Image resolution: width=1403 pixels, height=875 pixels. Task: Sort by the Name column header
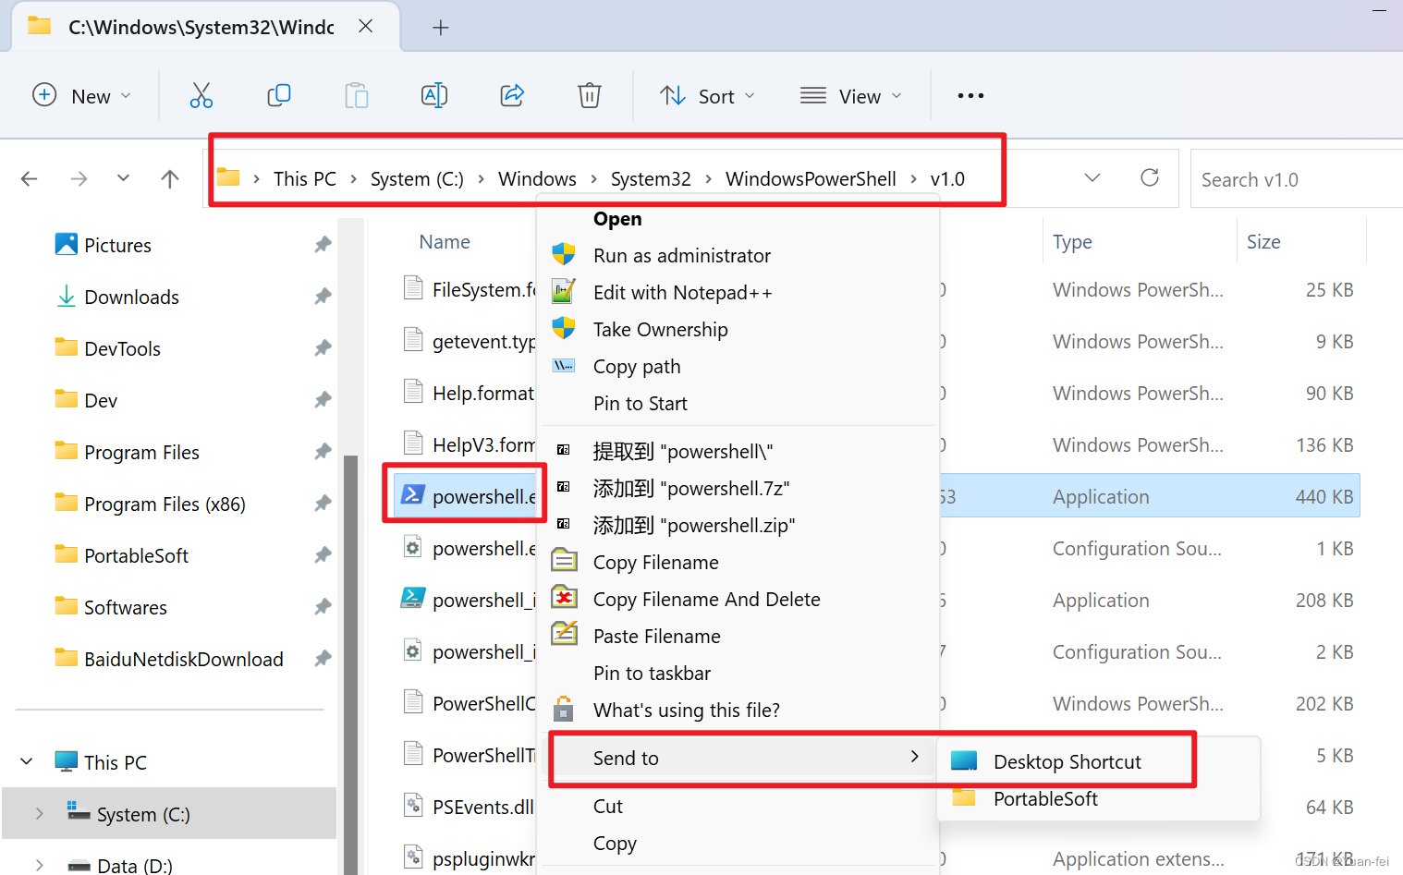pos(445,242)
